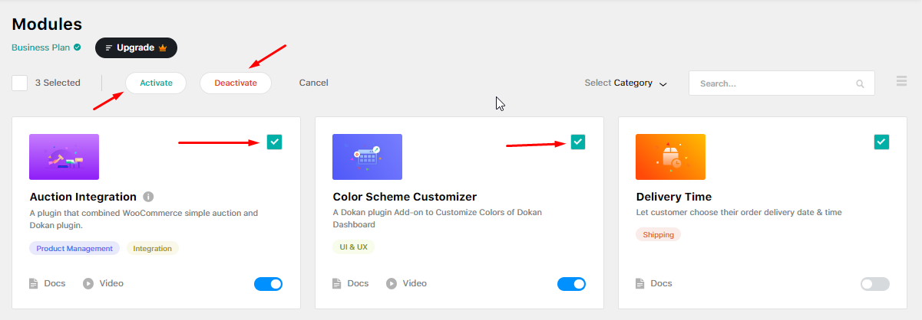Click the verified badge next to Business Plan
This screenshot has width=922, height=320.
pos(77,47)
